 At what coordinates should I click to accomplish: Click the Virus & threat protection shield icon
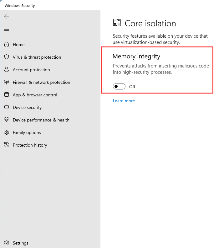tap(7, 57)
